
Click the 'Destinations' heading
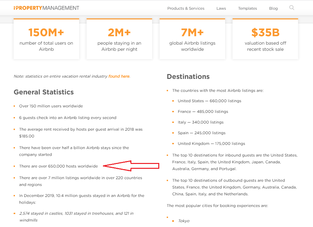click(188, 77)
